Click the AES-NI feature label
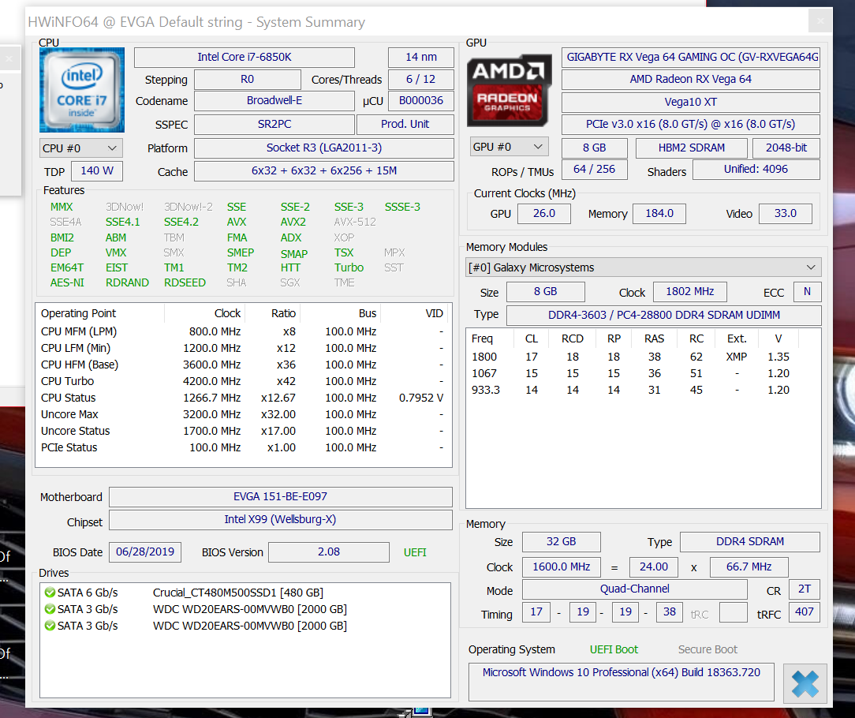This screenshot has width=855, height=718. click(x=67, y=282)
